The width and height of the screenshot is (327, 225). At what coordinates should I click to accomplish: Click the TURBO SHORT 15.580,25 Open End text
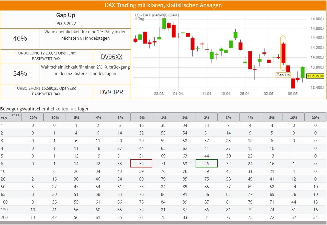click(46, 91)
